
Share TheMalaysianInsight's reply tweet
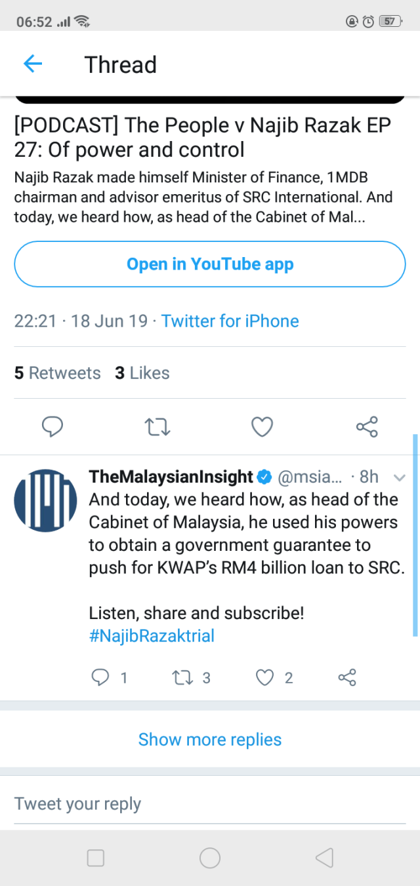pyautogui.click(x=347, y=677)
